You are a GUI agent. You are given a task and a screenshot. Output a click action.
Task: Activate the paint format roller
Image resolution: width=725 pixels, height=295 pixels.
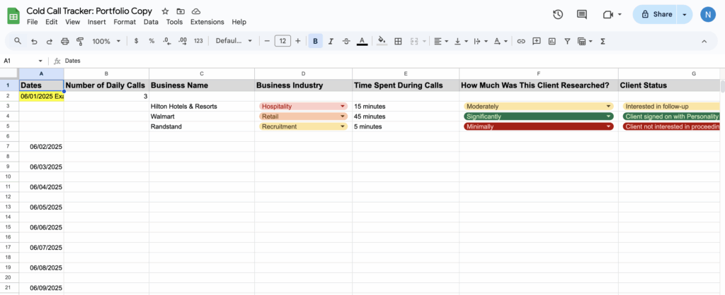point(80,41)
